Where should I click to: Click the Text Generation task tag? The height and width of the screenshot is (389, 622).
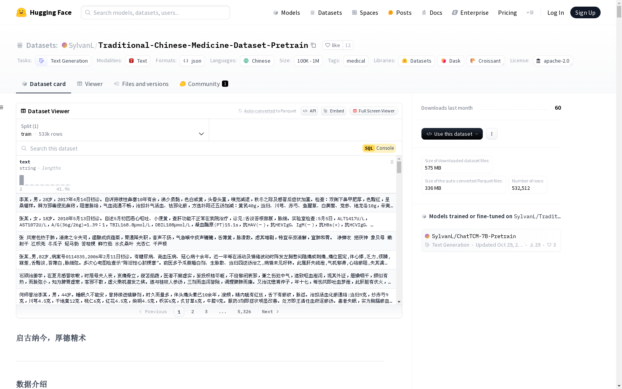point(63,61)
